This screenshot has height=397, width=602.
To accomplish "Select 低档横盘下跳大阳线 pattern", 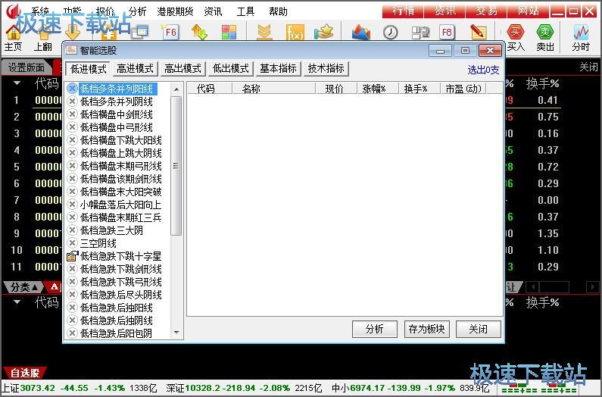I will [121, 140].
